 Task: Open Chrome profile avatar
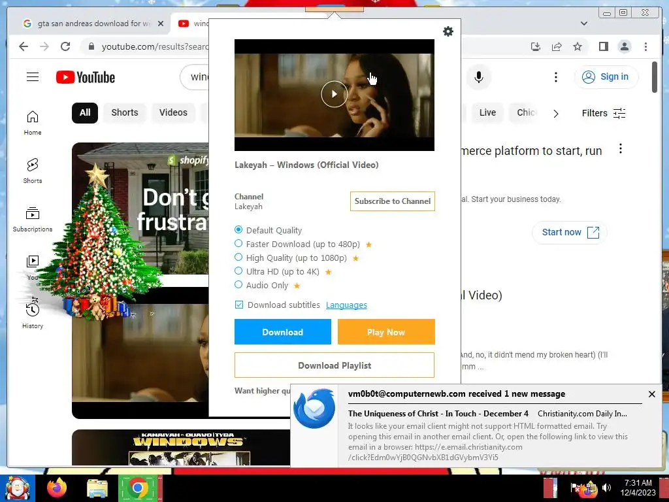(624, 46)
